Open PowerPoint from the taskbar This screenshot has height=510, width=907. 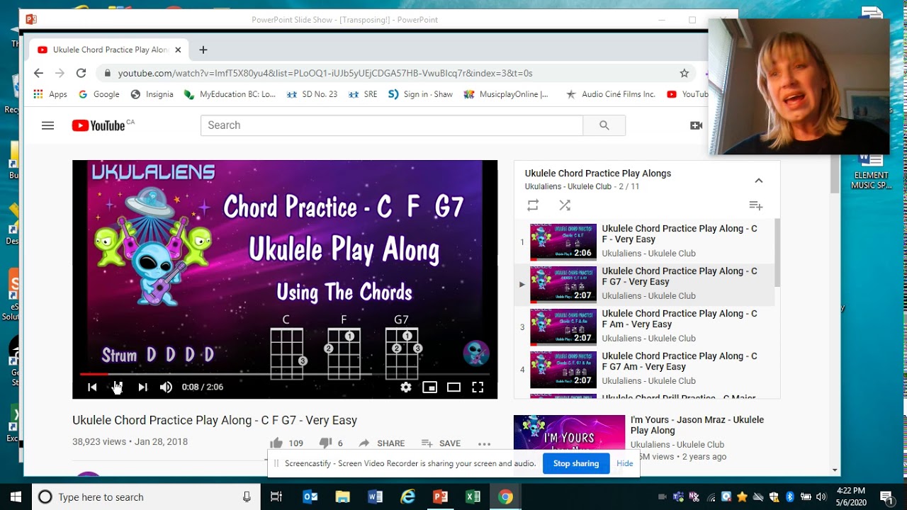pyautogui.click(x=440, y=497)
